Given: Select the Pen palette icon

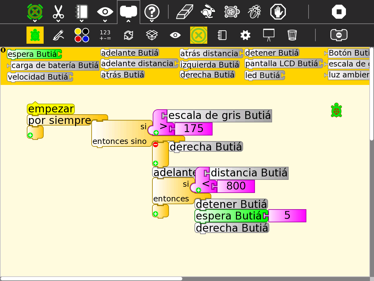Looking at the screenshot, I should [x=58, y=35].
